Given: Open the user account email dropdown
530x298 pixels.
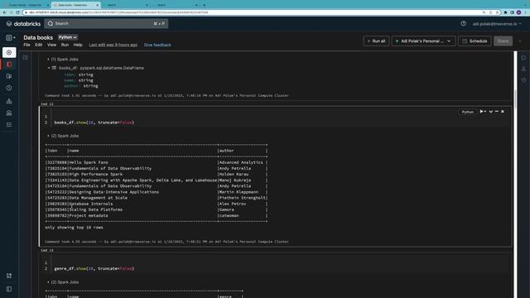Looking at the screenshot, I should pos(497,24).
